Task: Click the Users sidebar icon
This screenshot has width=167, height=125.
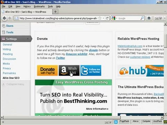Action: click(x=4, y=26)
